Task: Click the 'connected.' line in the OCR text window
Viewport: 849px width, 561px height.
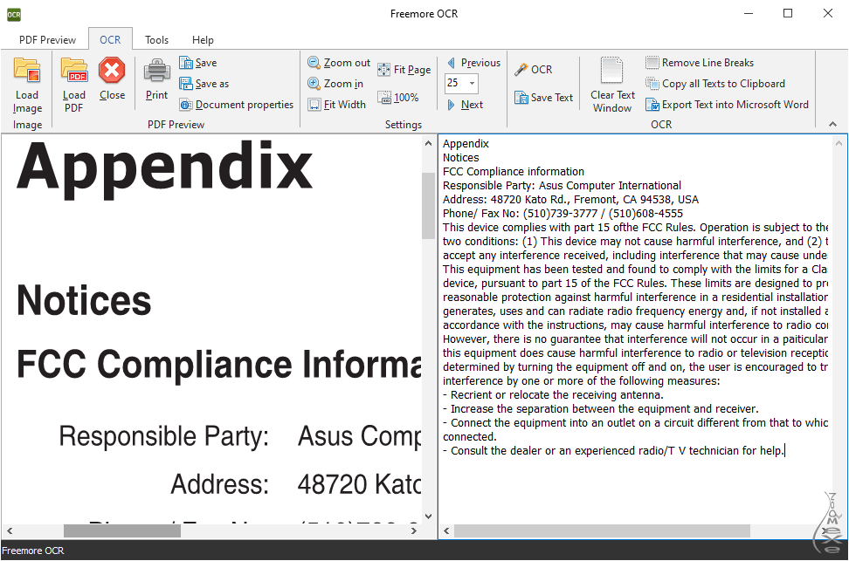Action: pyautogui.click(x=469, y=437)
